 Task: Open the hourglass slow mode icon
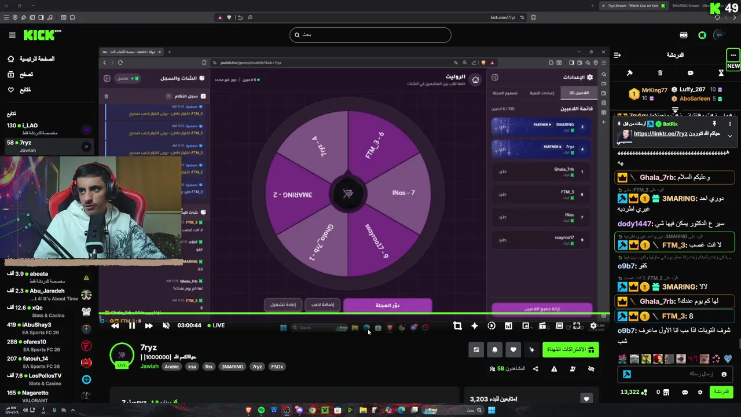click(x=721, y=73)
